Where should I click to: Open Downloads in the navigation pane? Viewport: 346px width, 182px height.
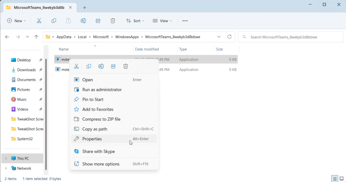pos(26,70)
